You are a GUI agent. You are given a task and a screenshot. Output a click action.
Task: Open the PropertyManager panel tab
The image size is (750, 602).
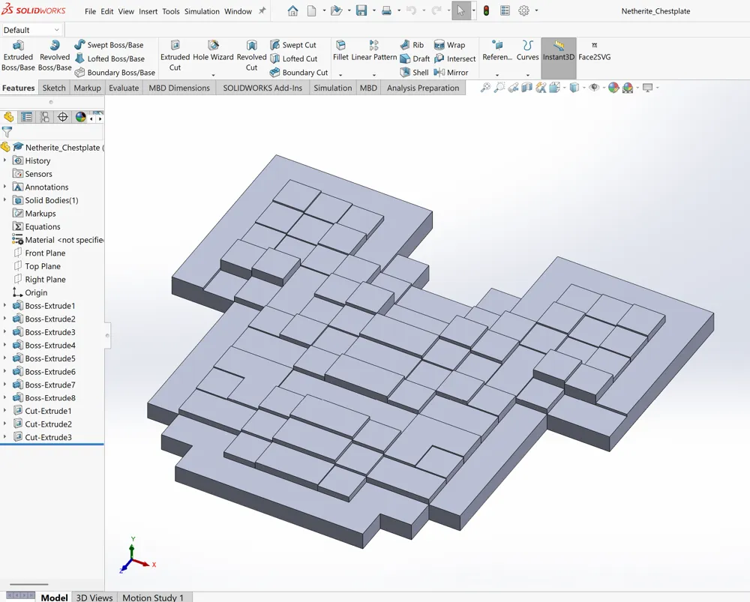click(27, 117)
